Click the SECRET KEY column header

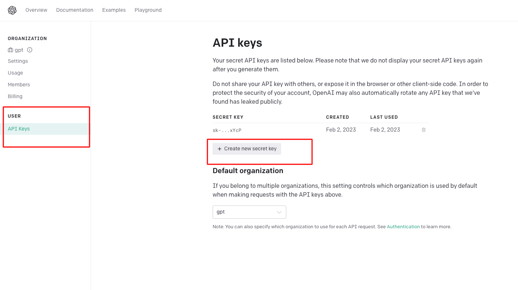[228, 117]
